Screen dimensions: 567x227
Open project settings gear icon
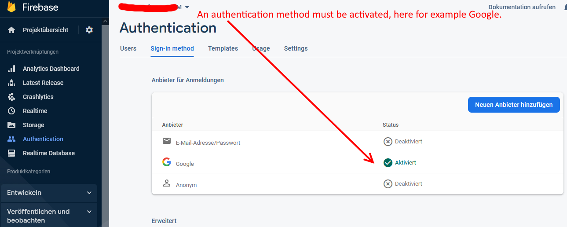pos(89,30)
